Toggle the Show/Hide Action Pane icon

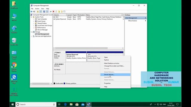47,12
